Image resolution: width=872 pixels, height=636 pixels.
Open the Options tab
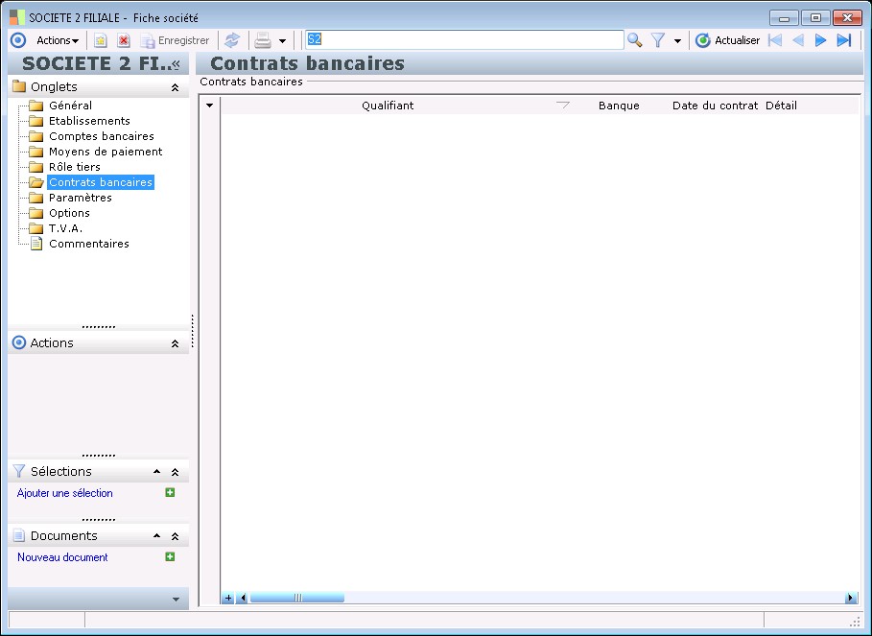click(x=69, y=213)
